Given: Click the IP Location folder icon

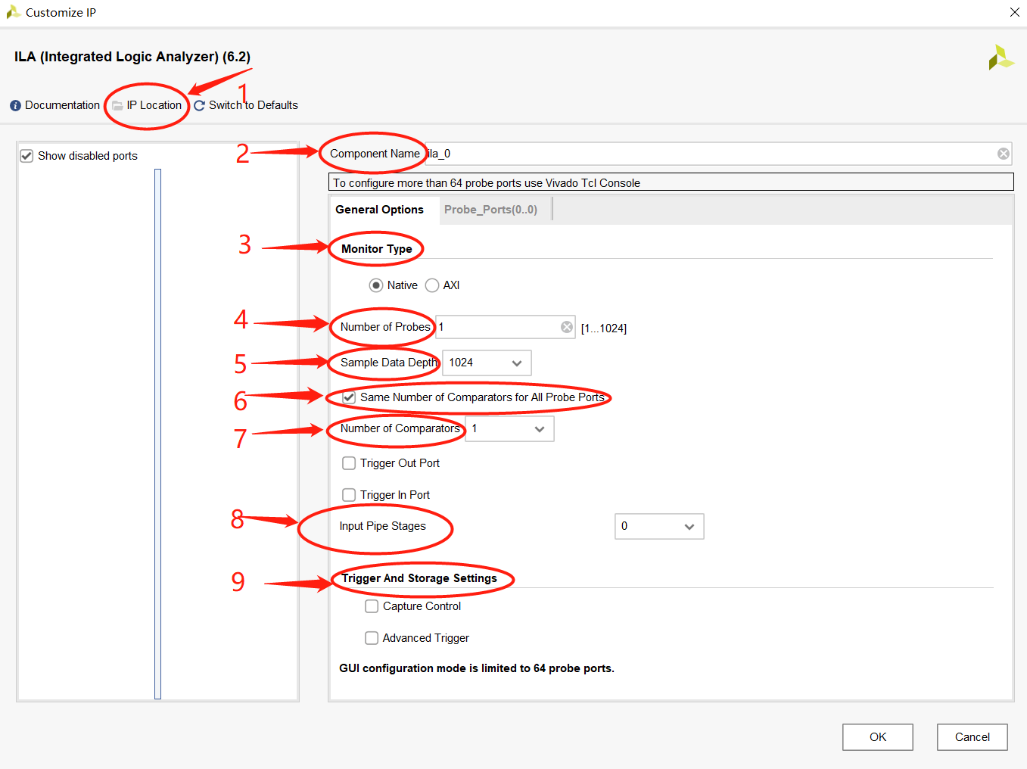Looking at the screenshot, I should (x=117, y=105).
